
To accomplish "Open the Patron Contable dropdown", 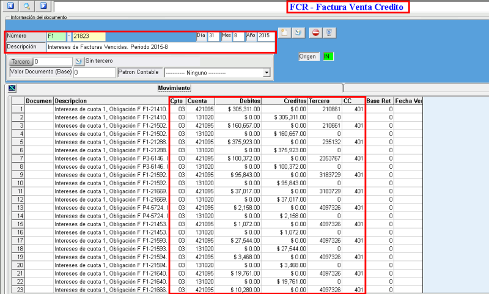I will coord(266,72).
